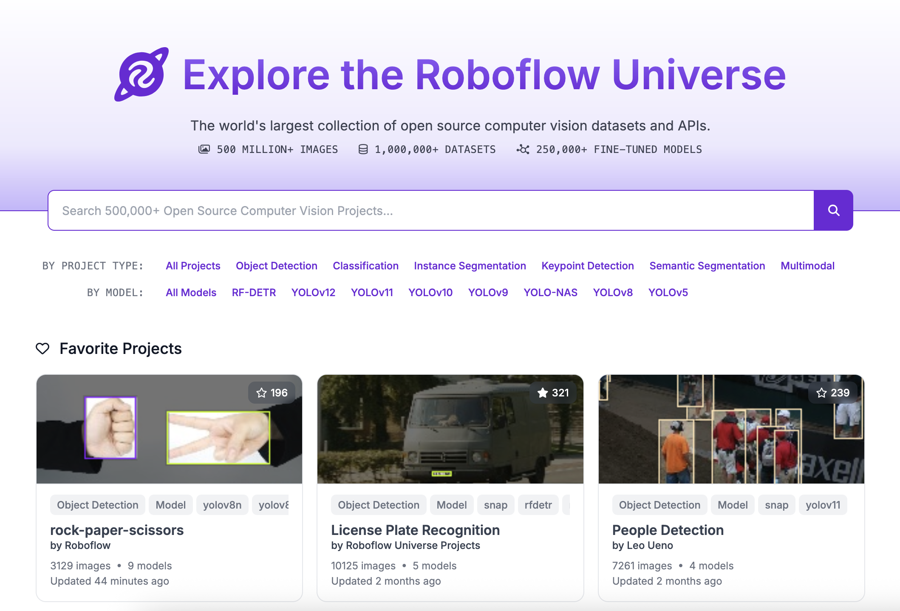Open the People Detection project by Leo Ueno
This screenshot has width=900, height=611.
[x=667, y=530]
